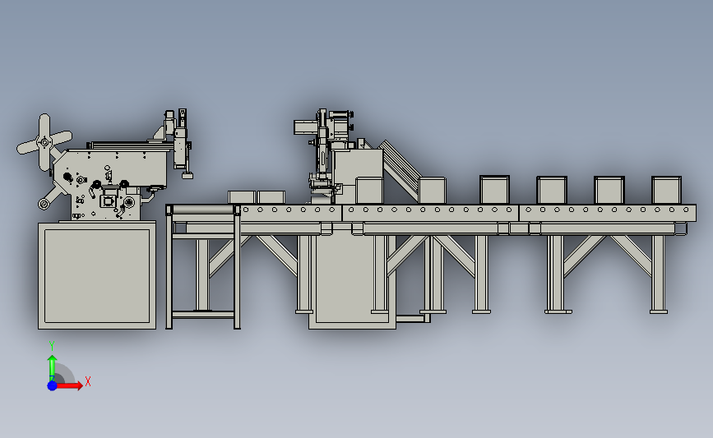Select the rightmost box on the conveyor
Screen dimensions: 713x438
click(x=666, y=190)
